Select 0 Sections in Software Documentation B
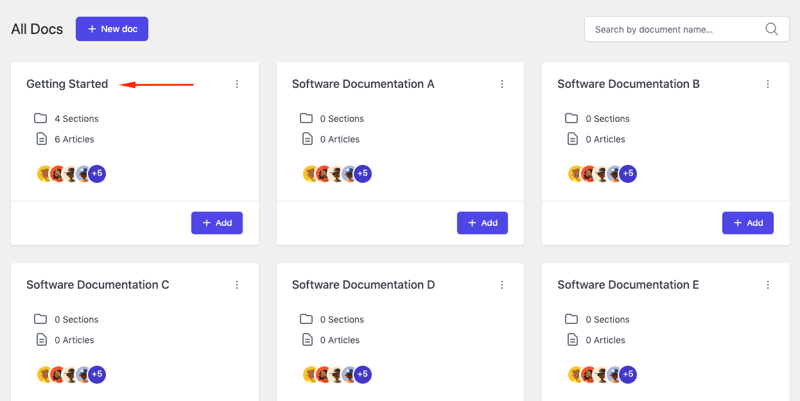Screen dimensions: 800x401 607,119
